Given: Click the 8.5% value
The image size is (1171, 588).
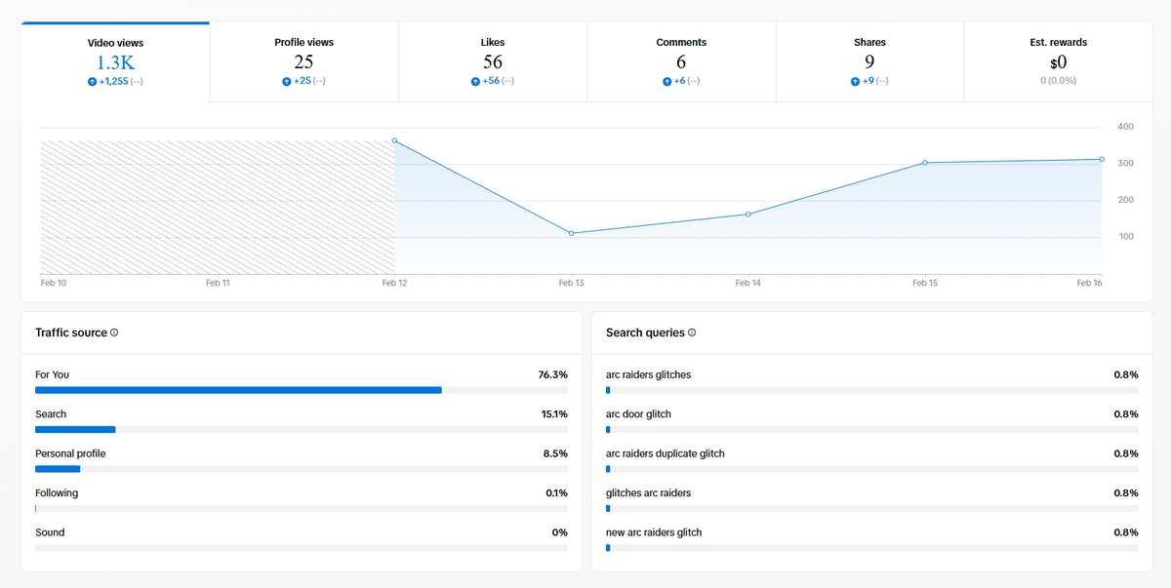Looking at the screenshot, I should click(x=555, y=453).
